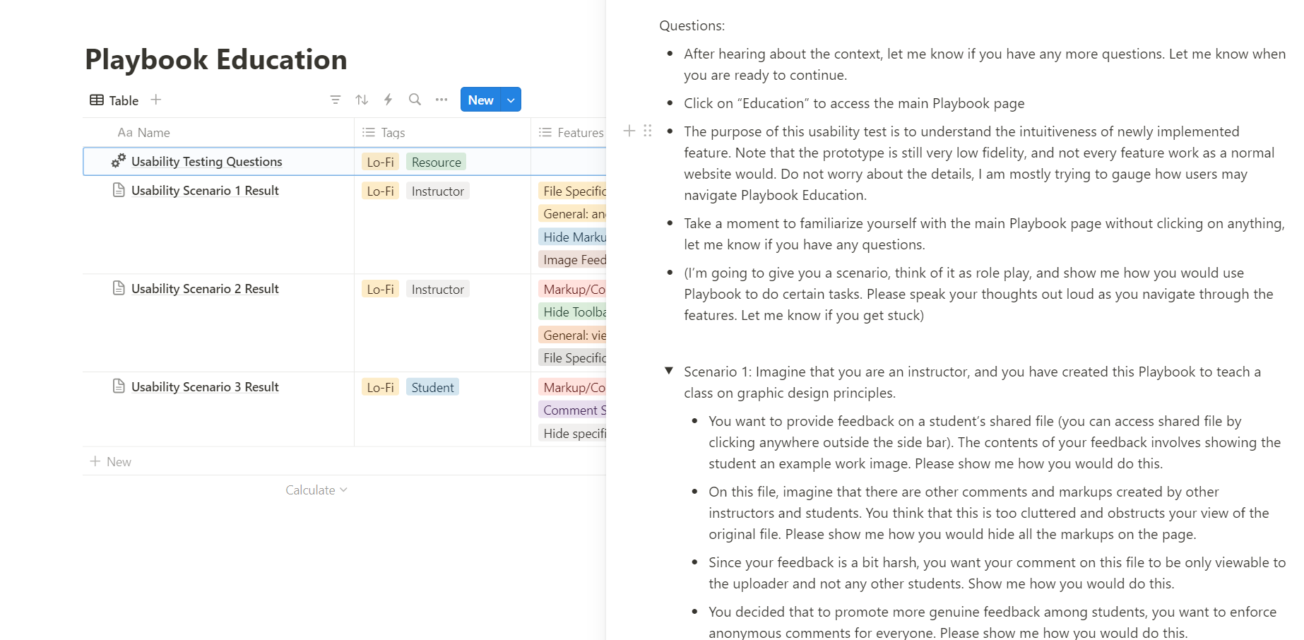Open Usability Scenario 2 Result page
The height and width of the screenshot is (640, 1304).
(205, 289)
